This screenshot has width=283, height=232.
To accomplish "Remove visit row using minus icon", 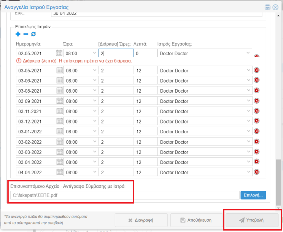I will click(x=26, y=34).
